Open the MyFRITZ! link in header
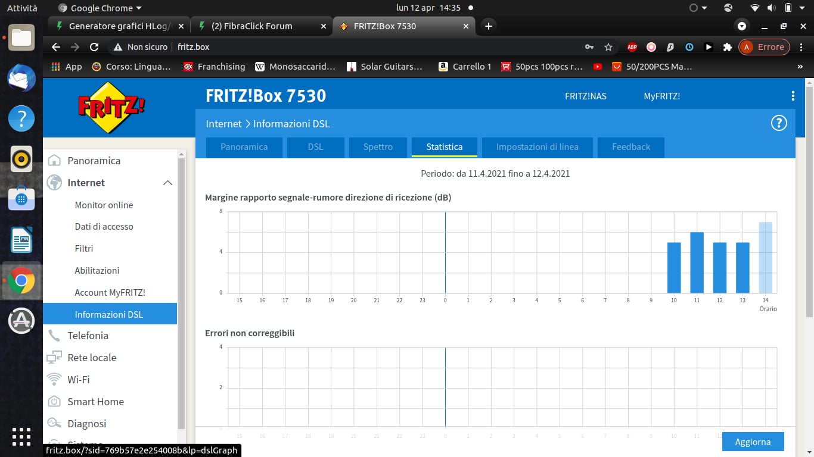This screenshot has width=814, height=457. point(661,96)
